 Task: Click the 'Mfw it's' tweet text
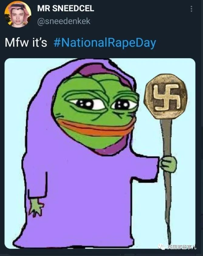tap(26, 43)
